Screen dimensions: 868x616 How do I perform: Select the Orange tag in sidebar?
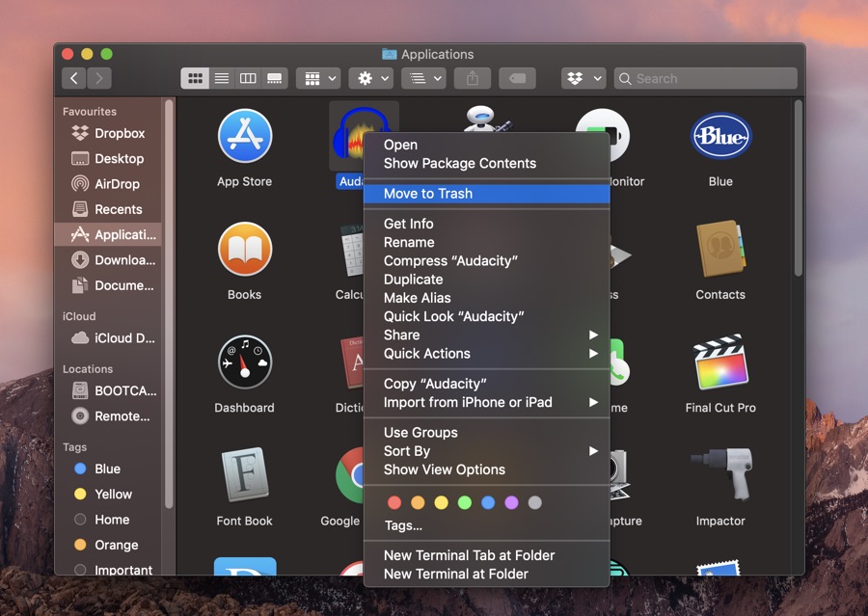(x=106, y=546)
